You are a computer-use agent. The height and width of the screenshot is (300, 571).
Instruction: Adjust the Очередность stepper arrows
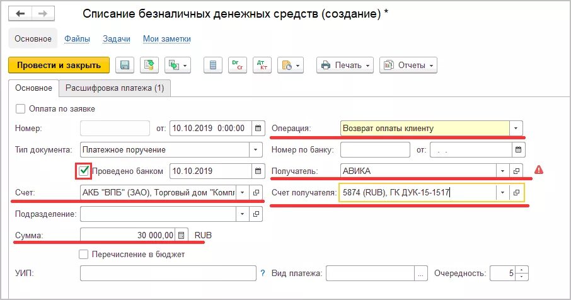(x=522, y=274)
